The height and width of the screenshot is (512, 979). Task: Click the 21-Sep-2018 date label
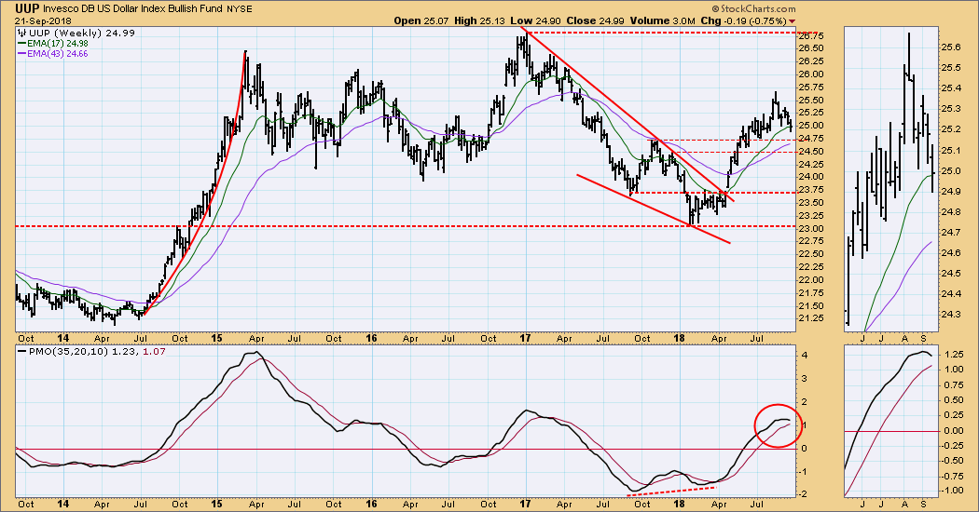pos(33,20)
